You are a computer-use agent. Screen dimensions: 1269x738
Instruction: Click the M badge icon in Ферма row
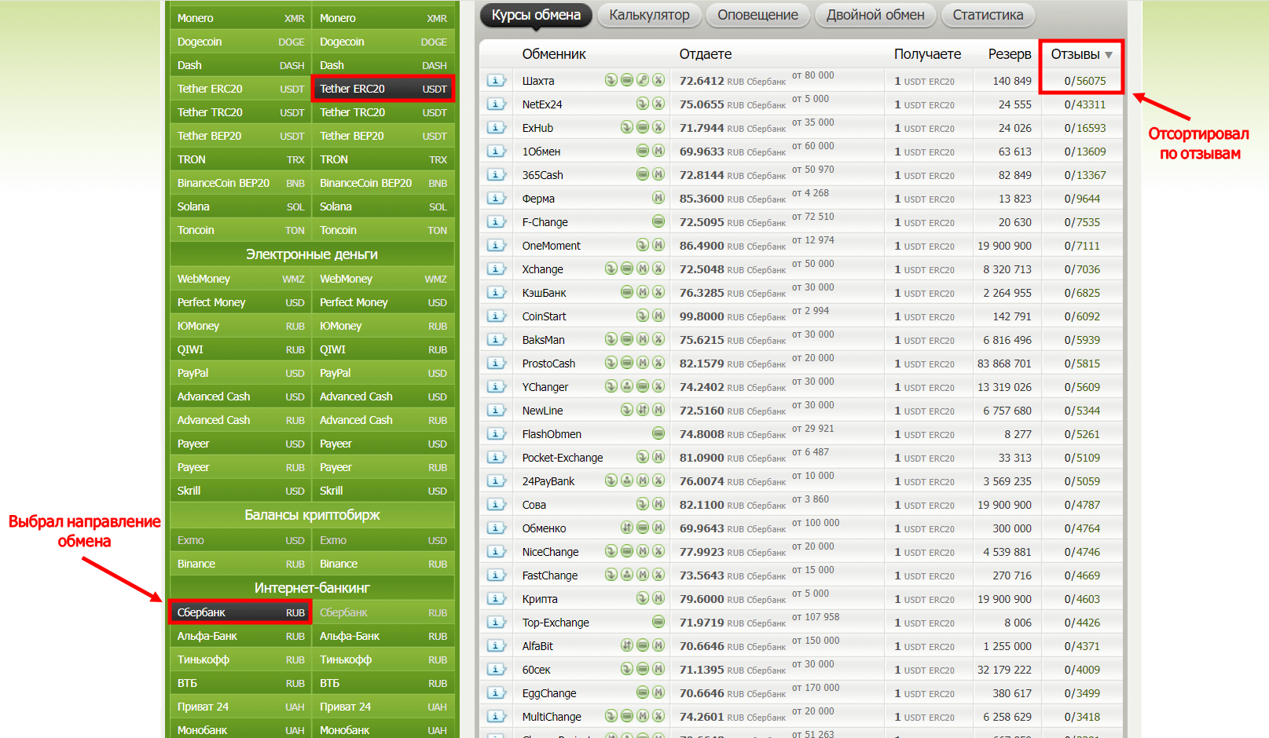pos(658,198)
